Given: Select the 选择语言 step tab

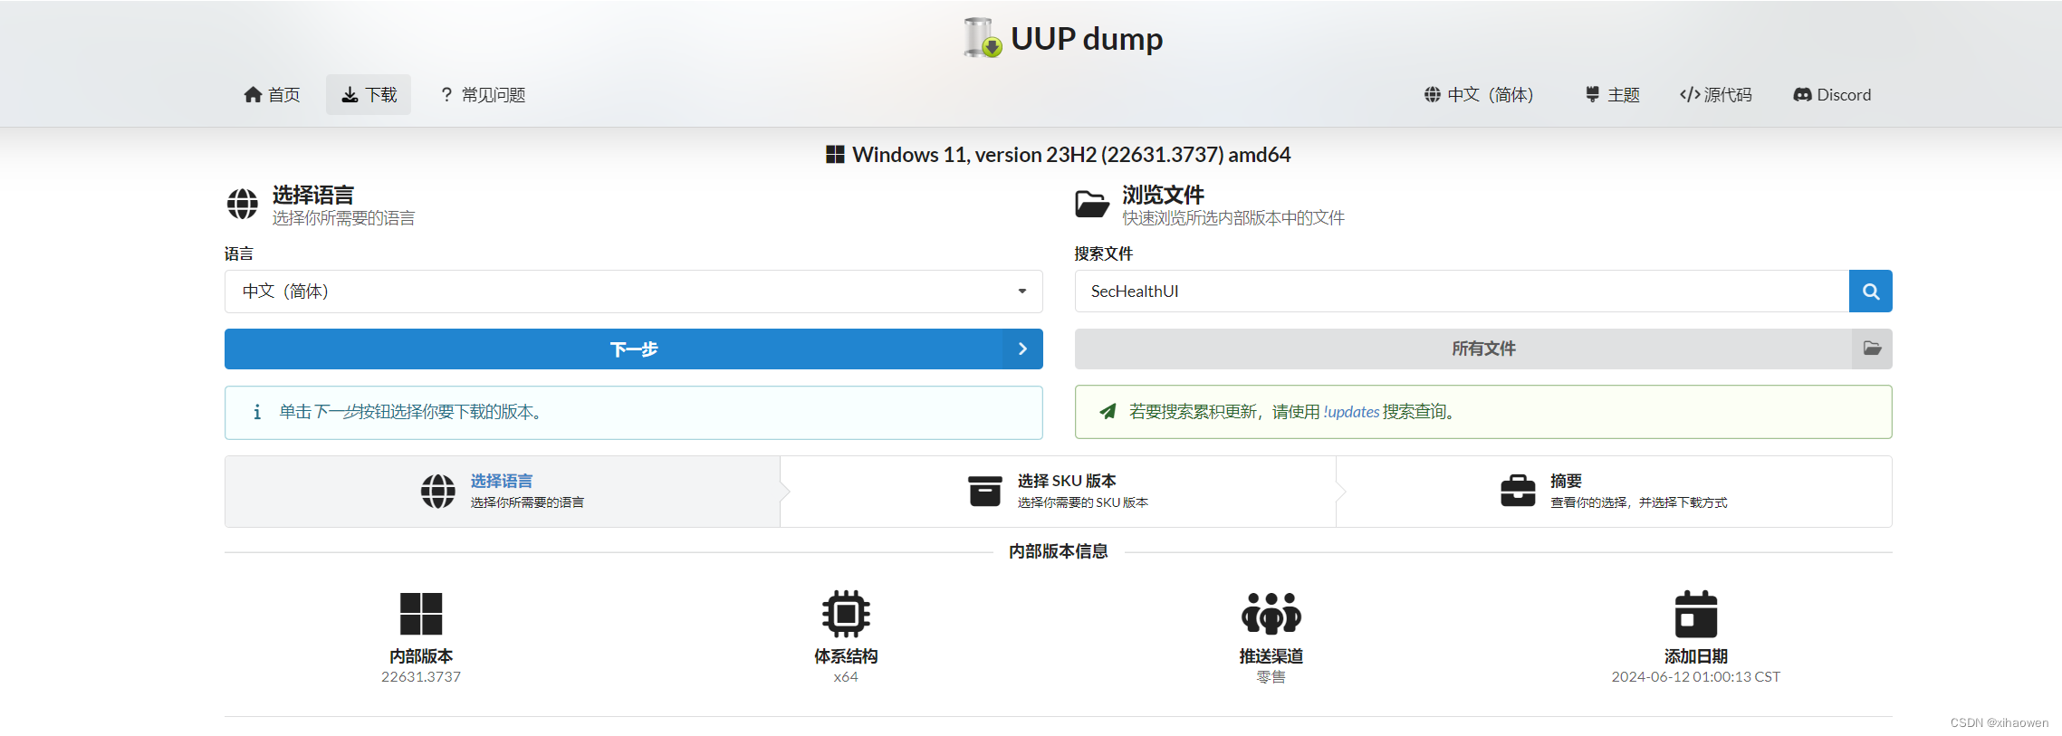Looking at the screenshot, I should [x=503, y=492].
